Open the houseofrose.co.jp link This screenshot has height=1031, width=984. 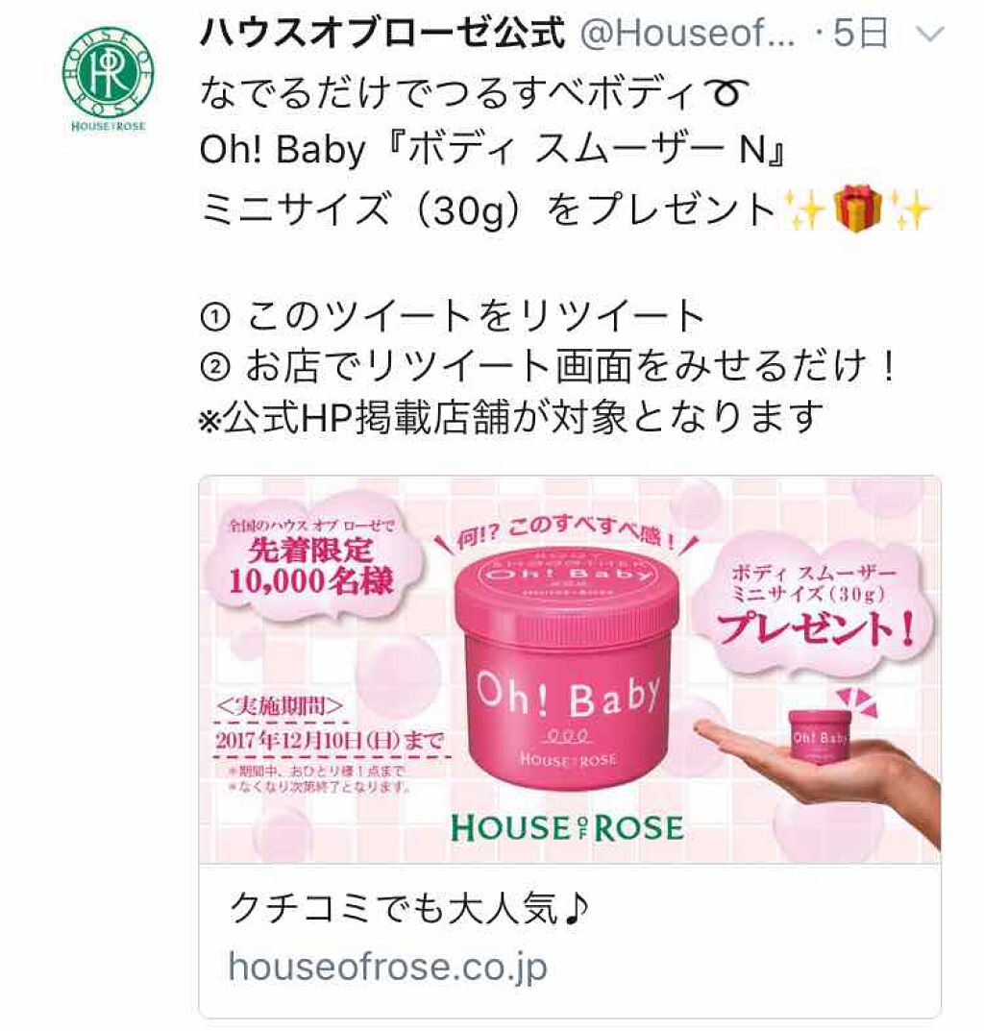pos(387,967)
